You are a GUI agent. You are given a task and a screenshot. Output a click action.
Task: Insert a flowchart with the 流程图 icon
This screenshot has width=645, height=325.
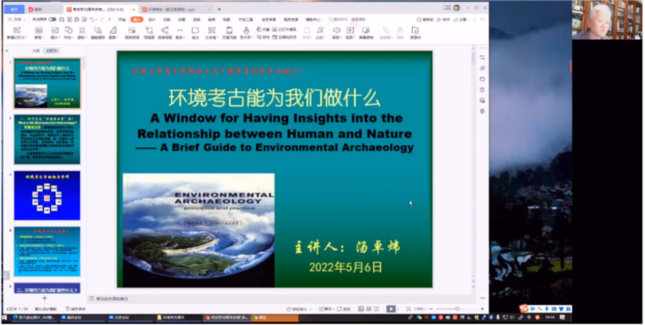coord(149,30)
